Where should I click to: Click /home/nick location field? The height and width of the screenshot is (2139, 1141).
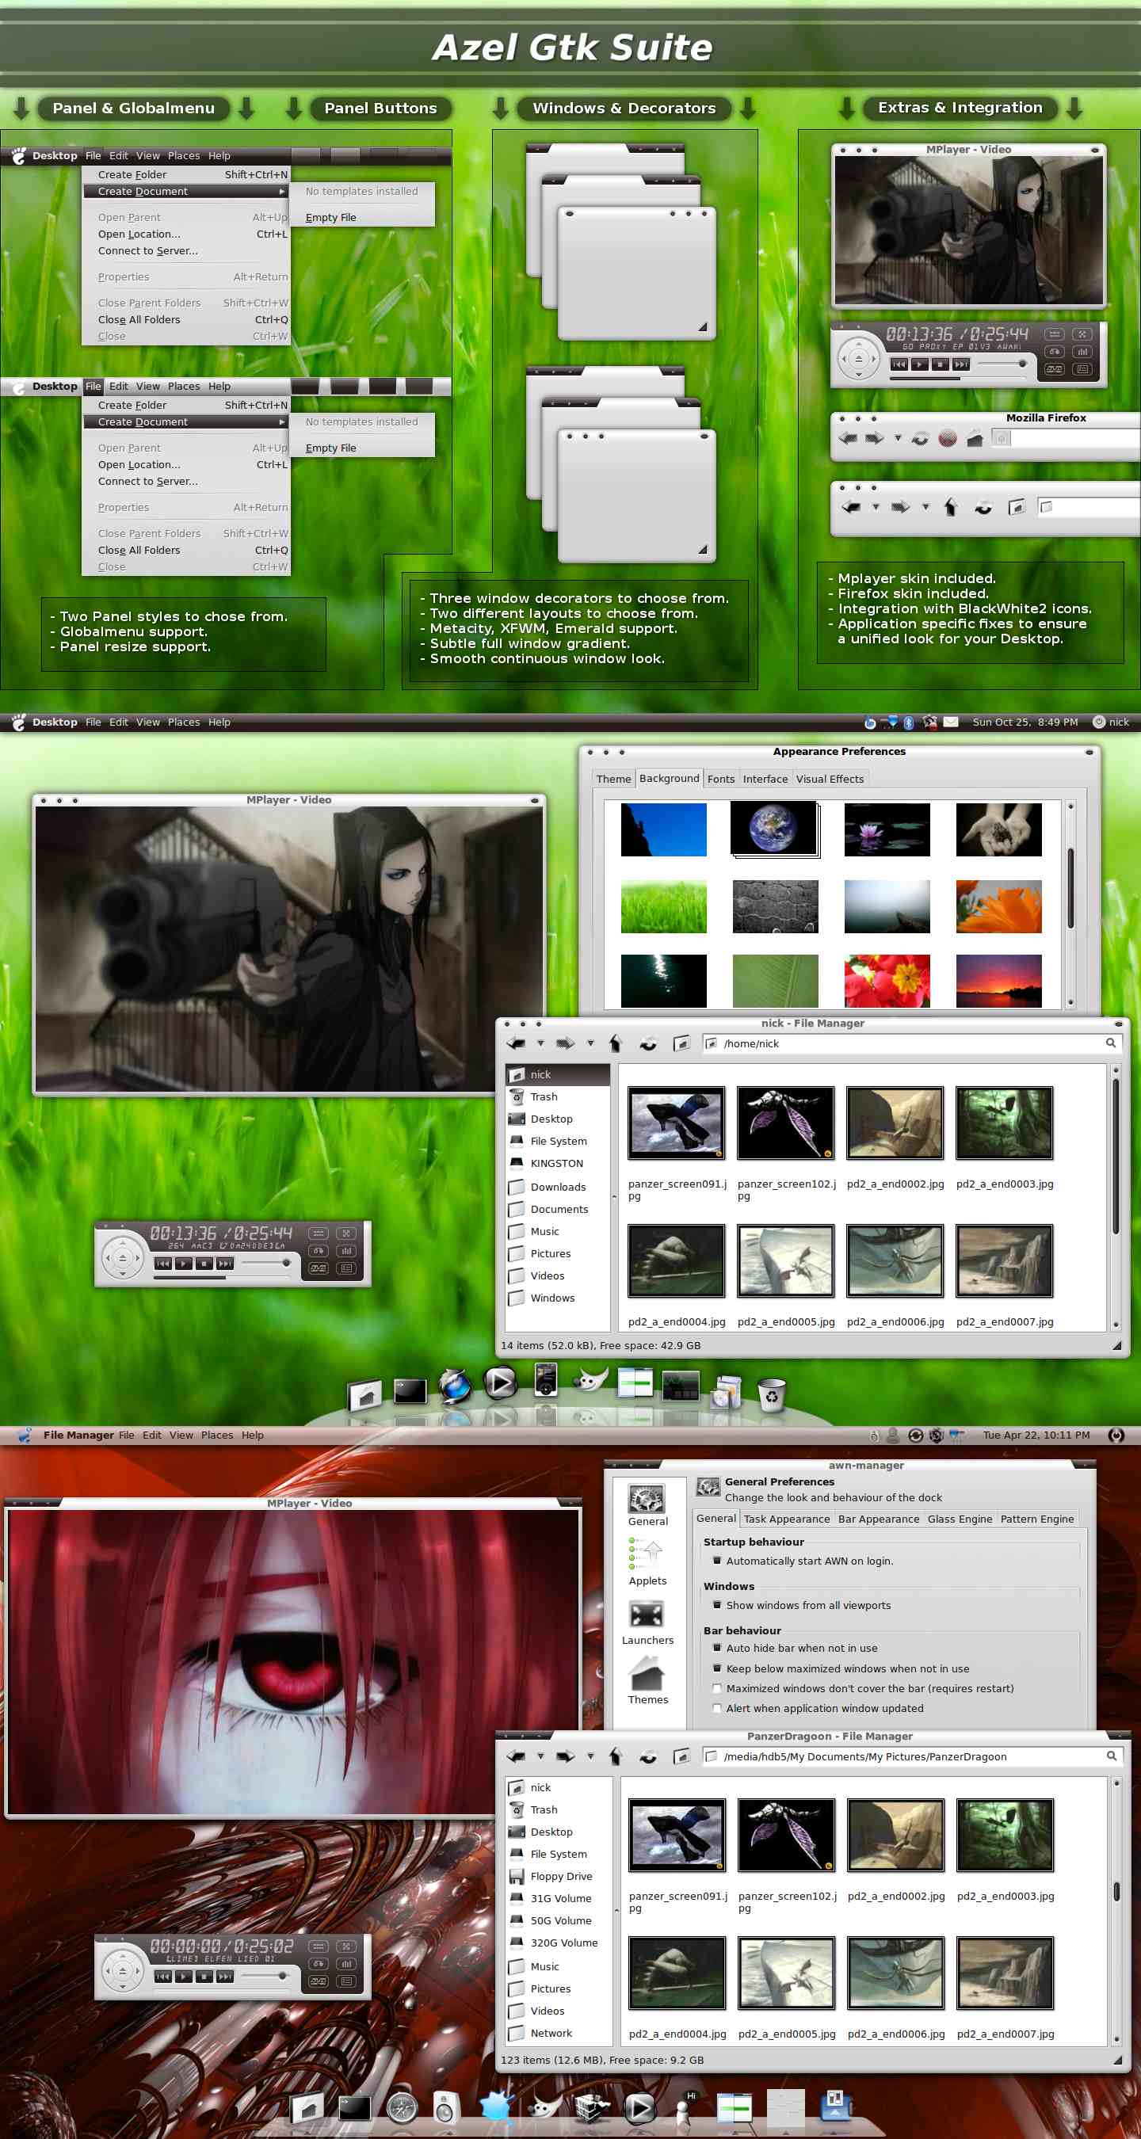[912, 1043]
